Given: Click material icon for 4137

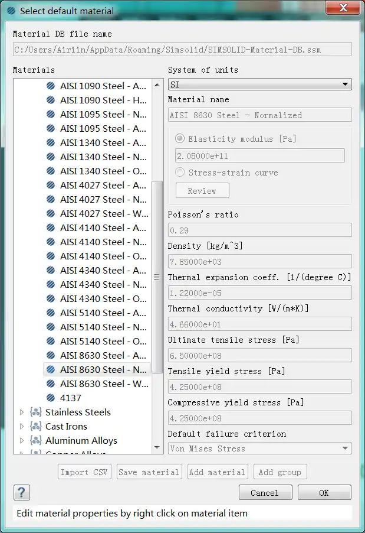Looking at the screenshot, I should (x=51, y=398).
